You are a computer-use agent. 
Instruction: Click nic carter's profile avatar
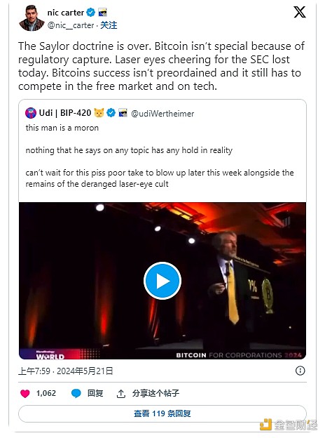[32, 18]
